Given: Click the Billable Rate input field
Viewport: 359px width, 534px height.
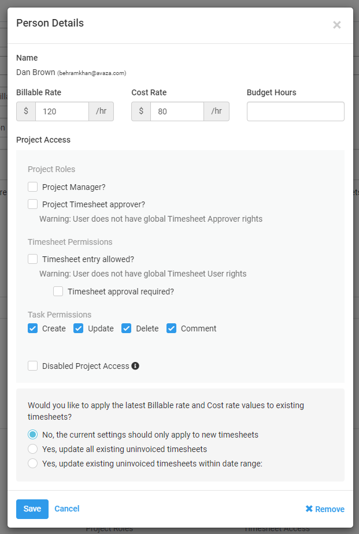Looking at the screenshot, I should pos(62,111).
